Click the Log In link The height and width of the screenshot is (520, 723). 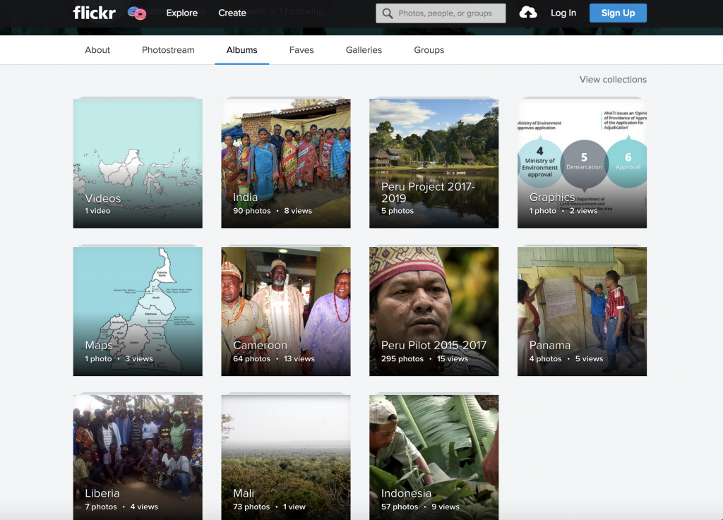(563, 13)
